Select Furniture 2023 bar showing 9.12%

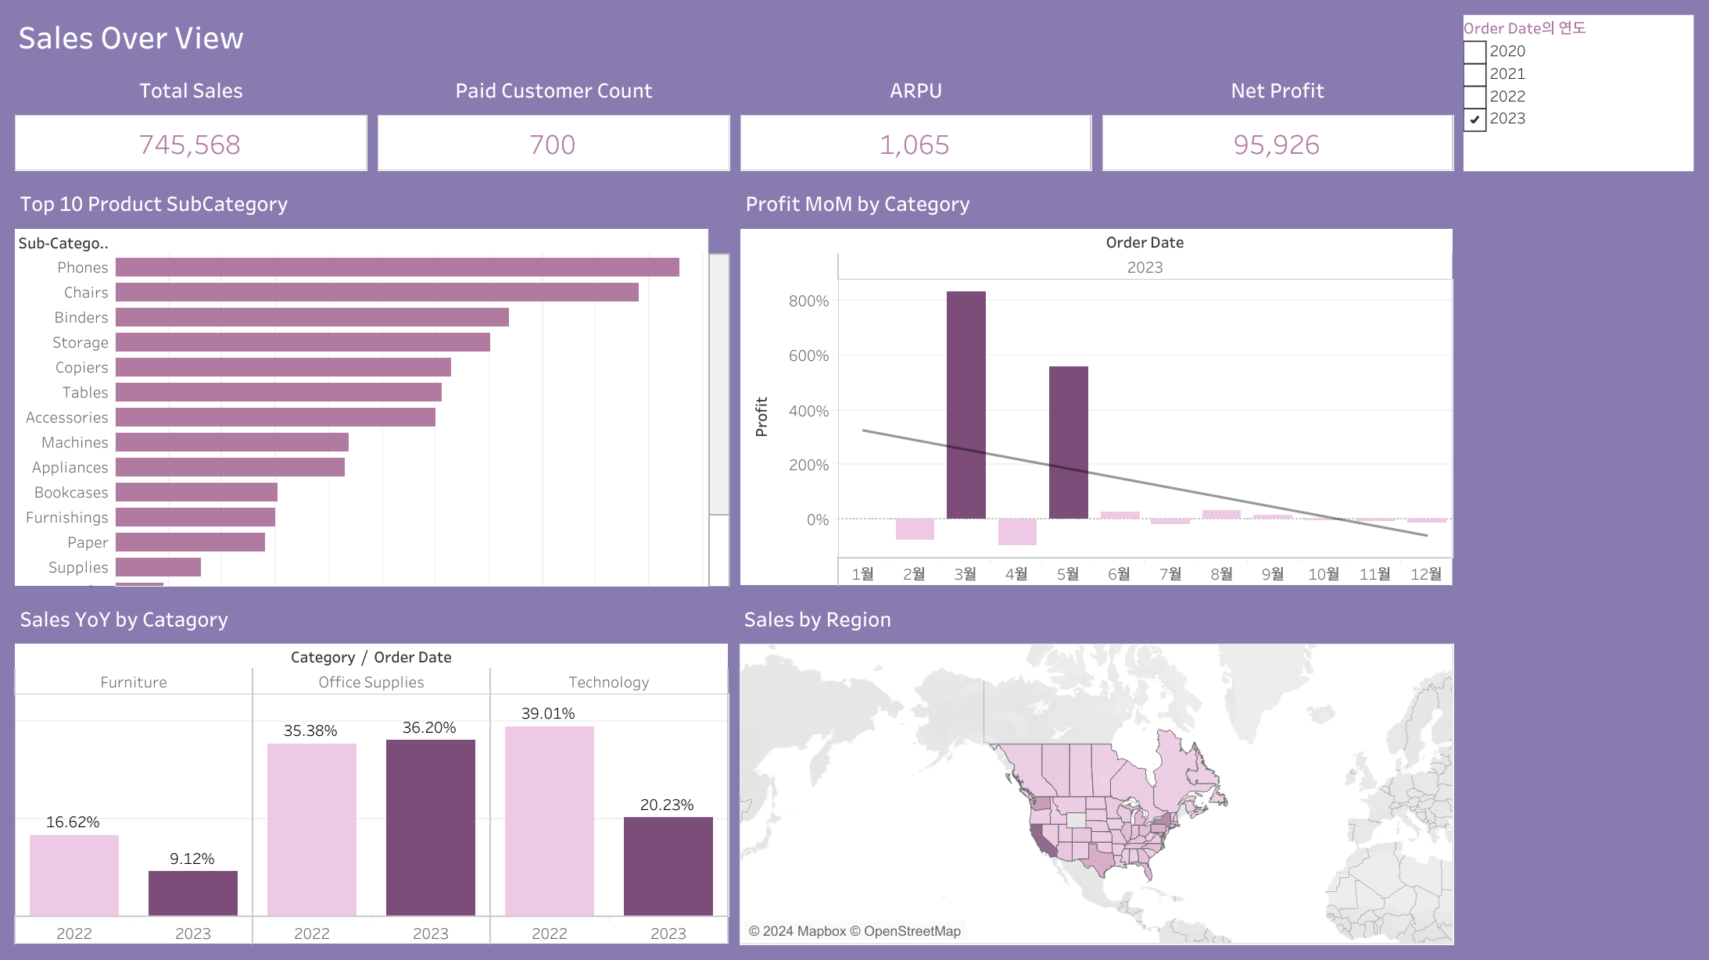click(193, 893)
